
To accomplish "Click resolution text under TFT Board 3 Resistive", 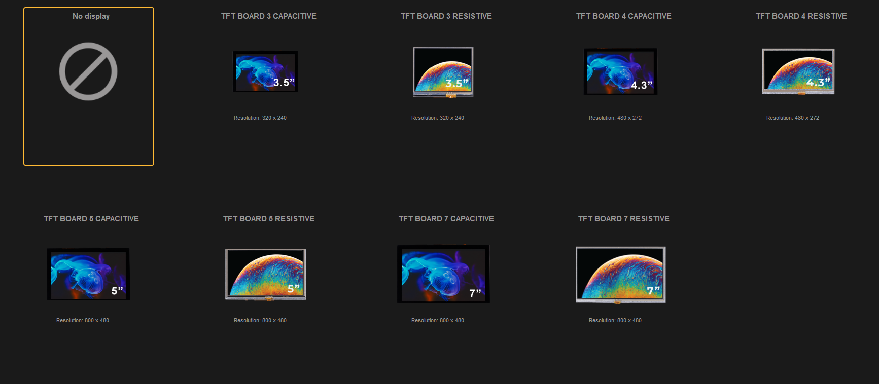I will [x=438, y=118].
